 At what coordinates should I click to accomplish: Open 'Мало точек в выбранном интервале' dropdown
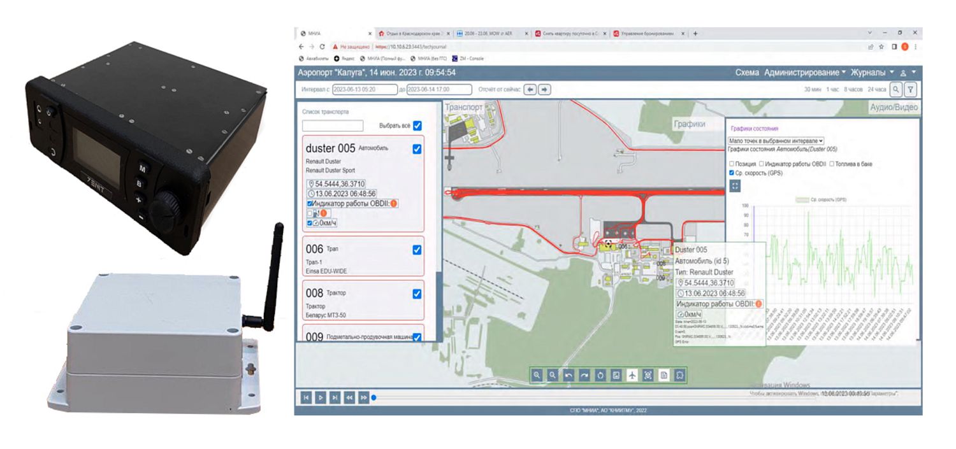coord(776,141)
